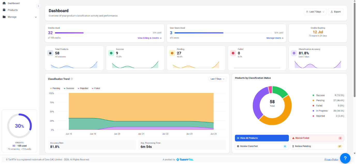356x164 pixels.
Task: Click the Review Failed button
Action: tap(317, 138)
